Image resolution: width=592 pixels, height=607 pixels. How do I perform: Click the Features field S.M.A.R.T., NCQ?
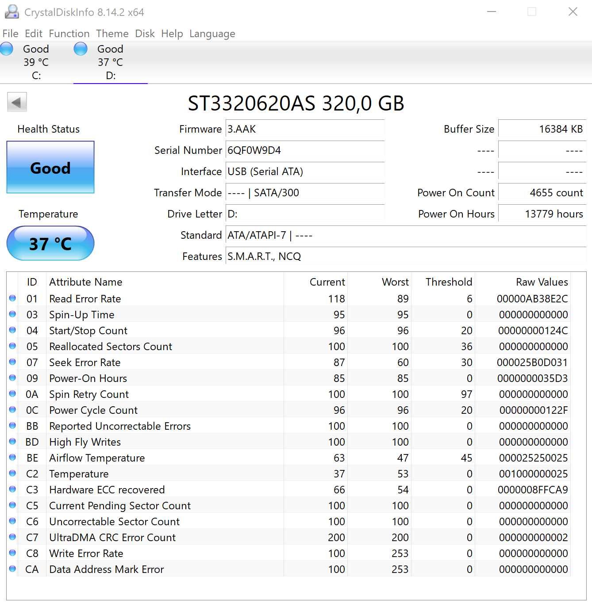[406, 256]
